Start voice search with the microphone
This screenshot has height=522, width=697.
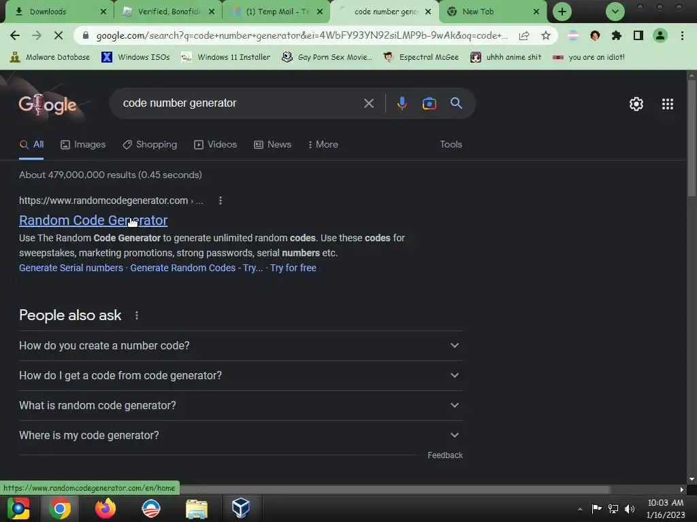[x=402, y=103]
